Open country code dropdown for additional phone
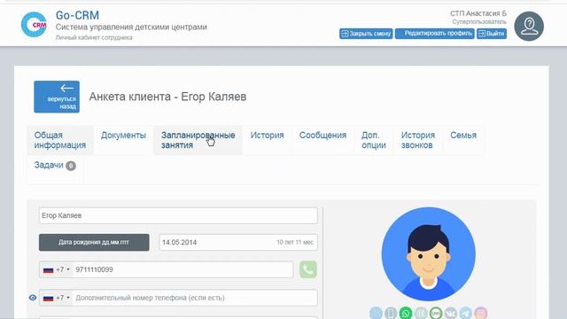Image resolution: width=567 pixels, height=319 pixels. point(57,298)
